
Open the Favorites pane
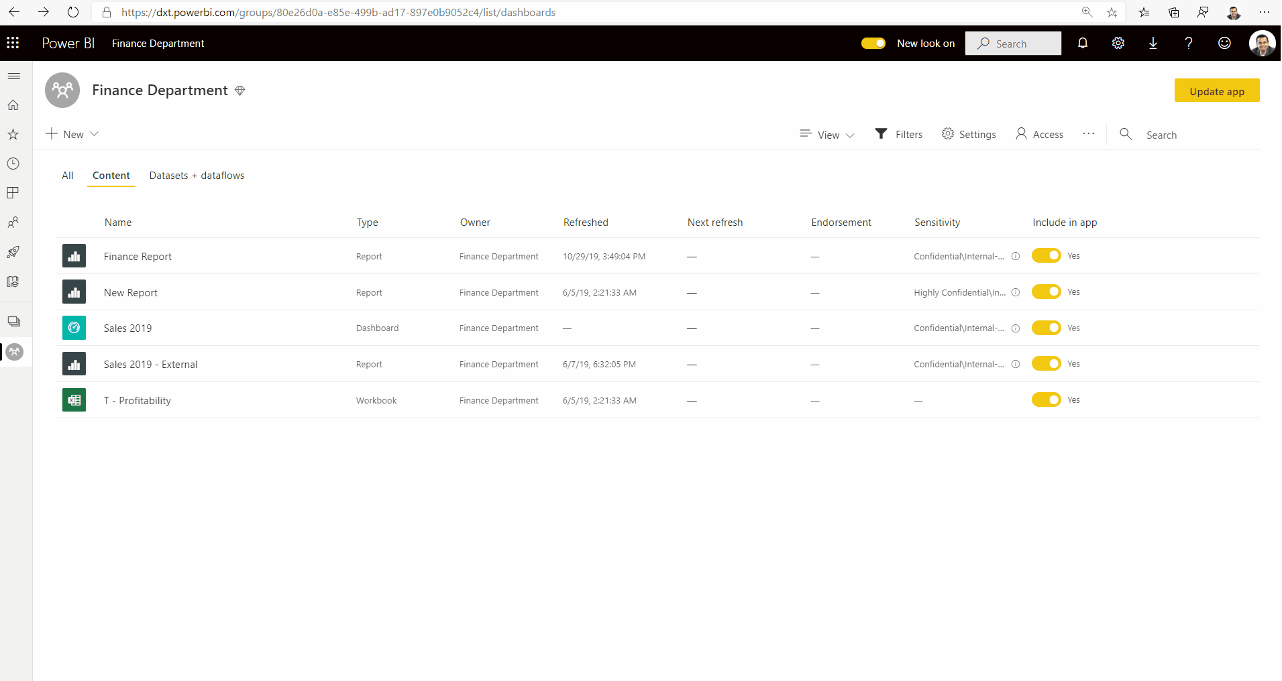pyautogui.click(x=13, y=134)
